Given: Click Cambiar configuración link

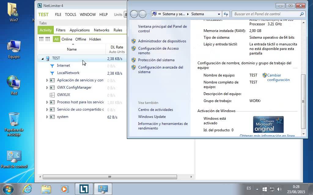Looking at the screenshot, I should (x=278, y=77).
